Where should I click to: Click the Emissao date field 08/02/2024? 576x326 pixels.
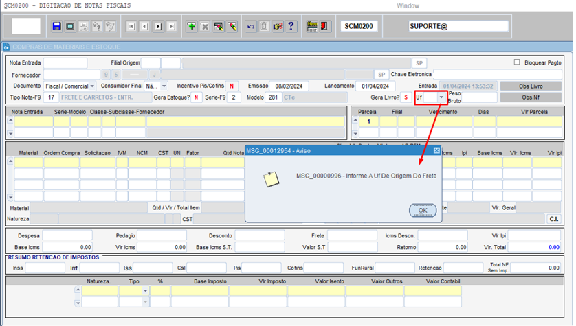(x=289, y=86)
